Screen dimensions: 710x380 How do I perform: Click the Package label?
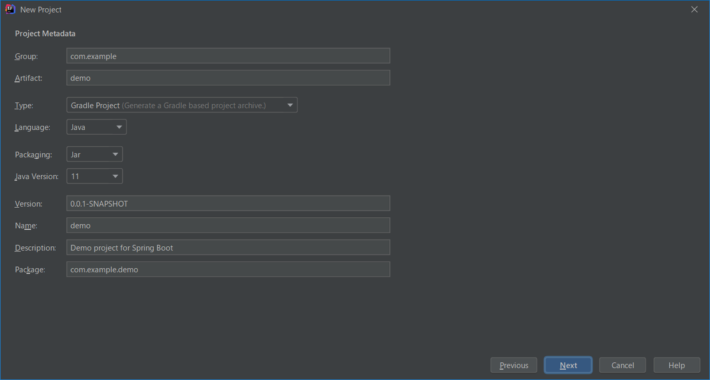pos(30,269)
